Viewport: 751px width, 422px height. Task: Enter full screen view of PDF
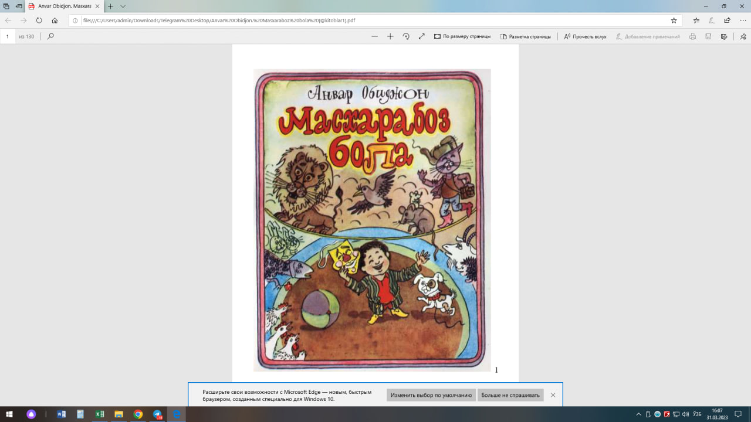tap(421, 36)
